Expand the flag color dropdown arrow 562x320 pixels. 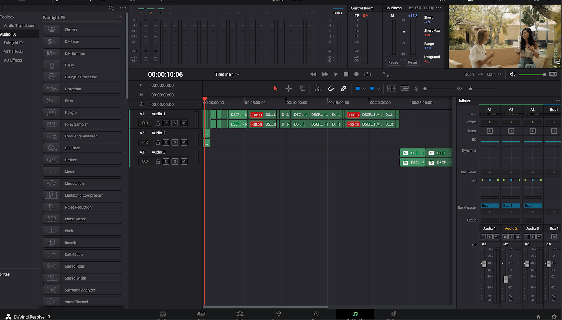(364, 89)
